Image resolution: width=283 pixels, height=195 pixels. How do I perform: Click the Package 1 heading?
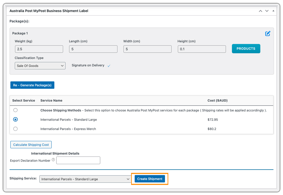(x=20, y=33)
